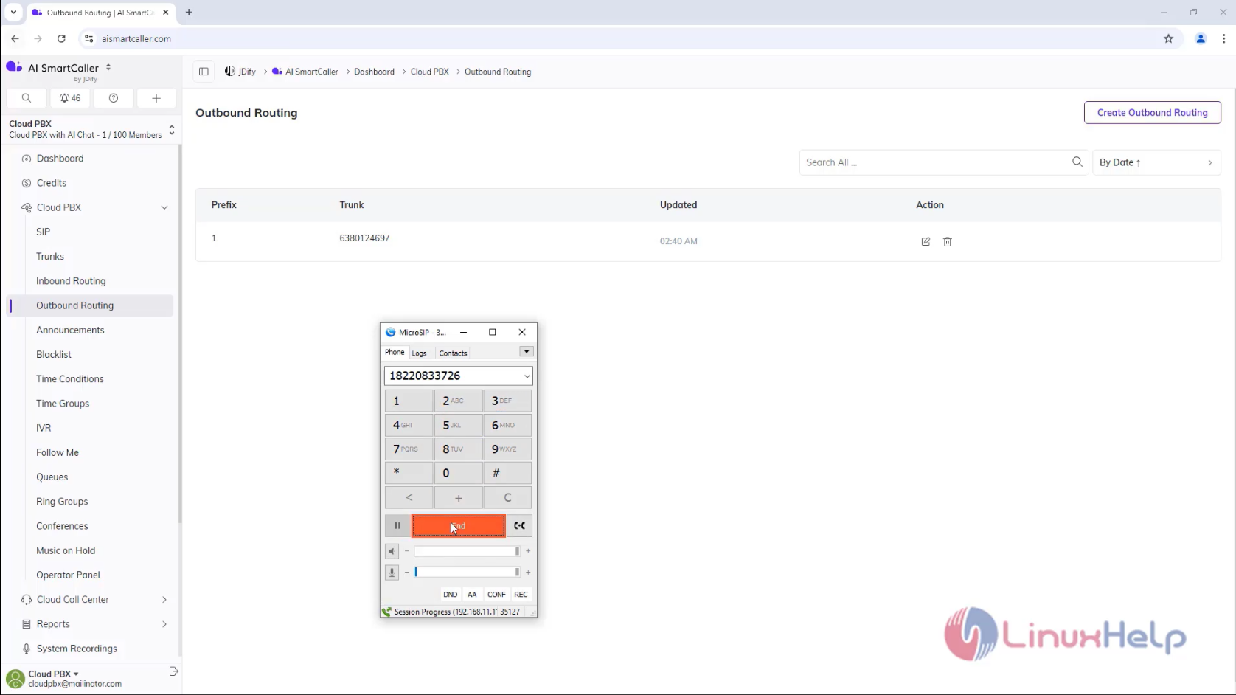View site information icon in address bar
Image resolution: width=1236 pixels, height=695 pixels.
[88, 38]
